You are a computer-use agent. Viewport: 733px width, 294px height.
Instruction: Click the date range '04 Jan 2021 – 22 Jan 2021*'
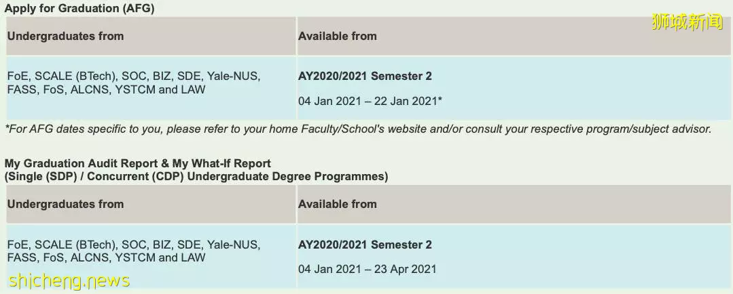coord(370,101)
